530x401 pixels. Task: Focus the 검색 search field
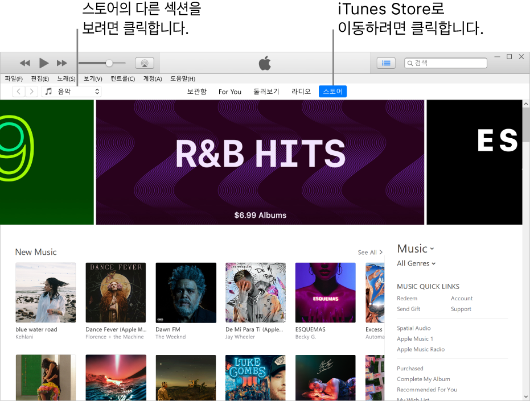click(446, 63)
